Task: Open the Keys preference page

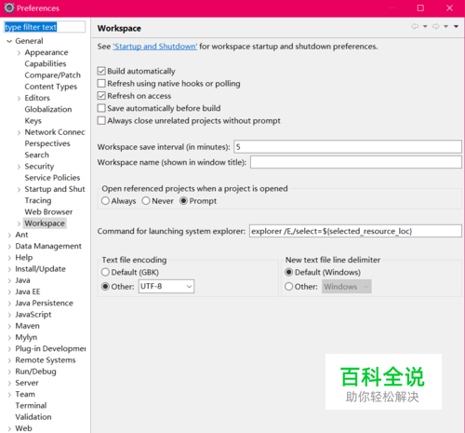Action: click(33, 121)
